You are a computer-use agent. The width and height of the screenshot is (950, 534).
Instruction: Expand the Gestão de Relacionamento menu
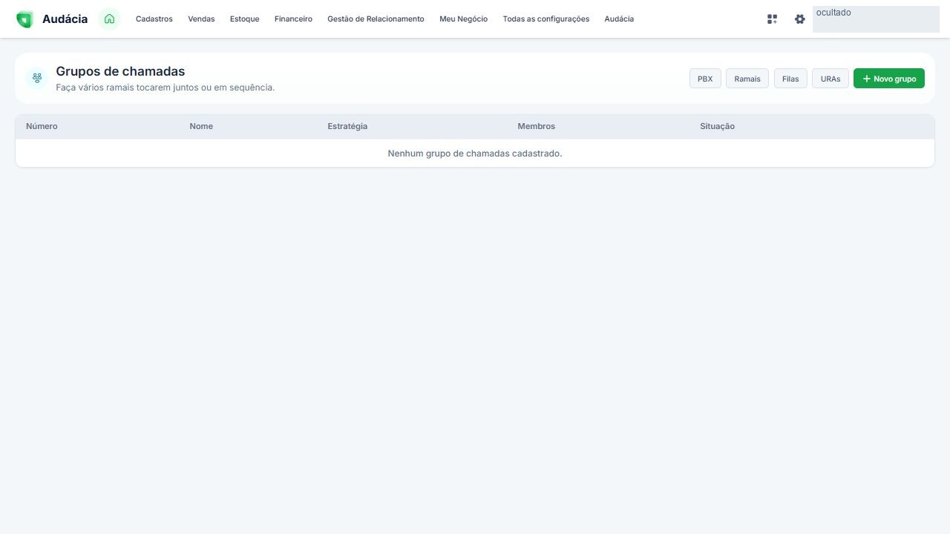point(376,19)
